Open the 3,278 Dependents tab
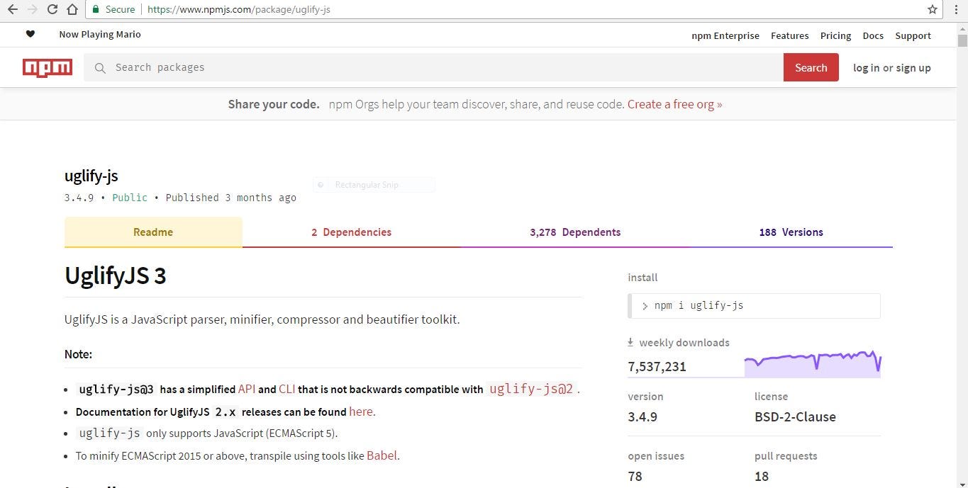The height and width of the screenshot is (488, 968). (575, 232)
